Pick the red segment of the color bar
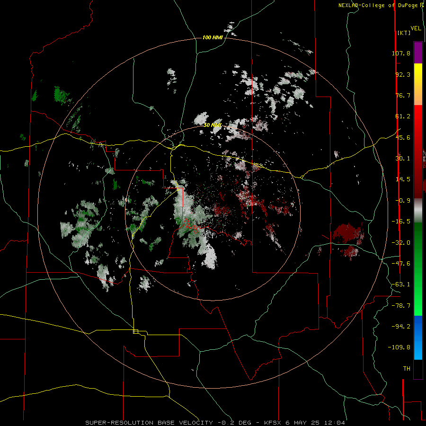Image resolution: width=426 pixels, height=426 pixels. pyautogui.click(x=418, y=151)
